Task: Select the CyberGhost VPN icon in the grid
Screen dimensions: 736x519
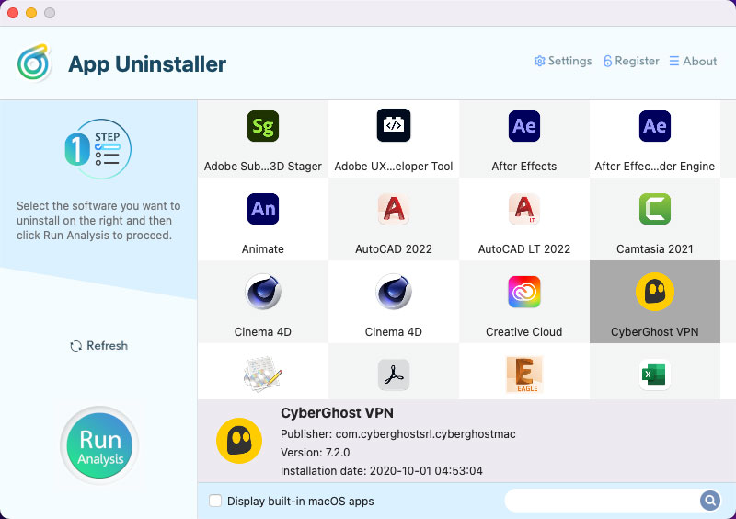Action: pos(655,292)
